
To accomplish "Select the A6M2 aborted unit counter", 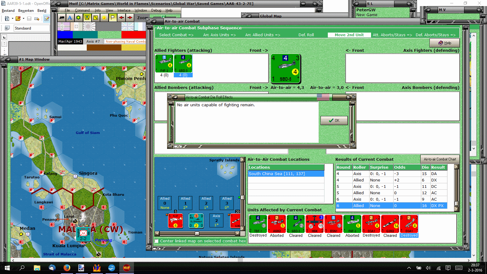I will [x=277, y=224].
